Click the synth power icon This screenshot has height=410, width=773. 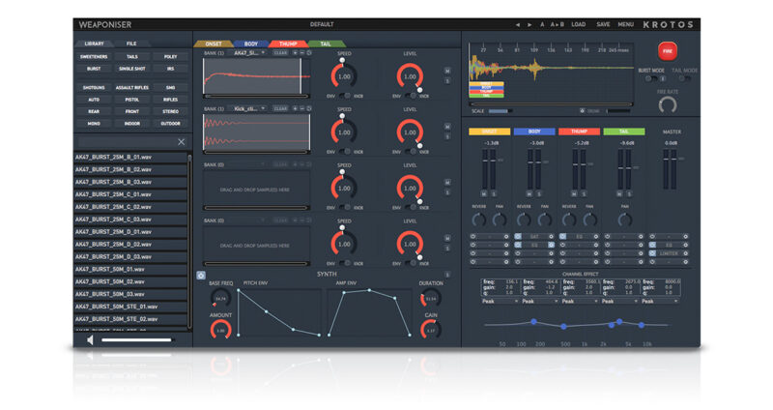coord(201,275)
